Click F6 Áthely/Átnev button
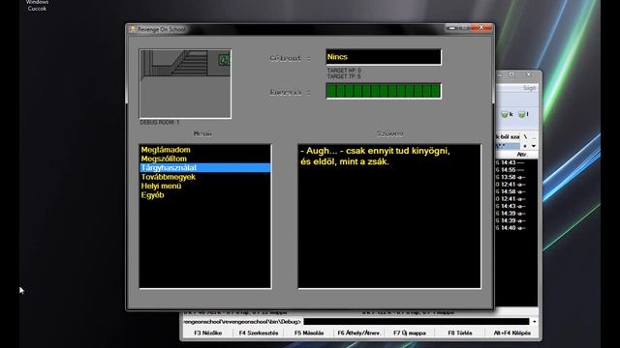The image size is (620, 348). [x=359, y=333]
